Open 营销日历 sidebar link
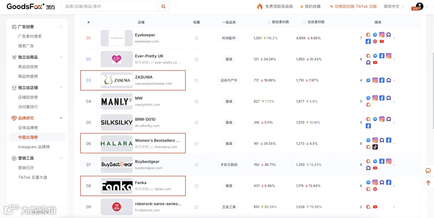 [26, 168]
